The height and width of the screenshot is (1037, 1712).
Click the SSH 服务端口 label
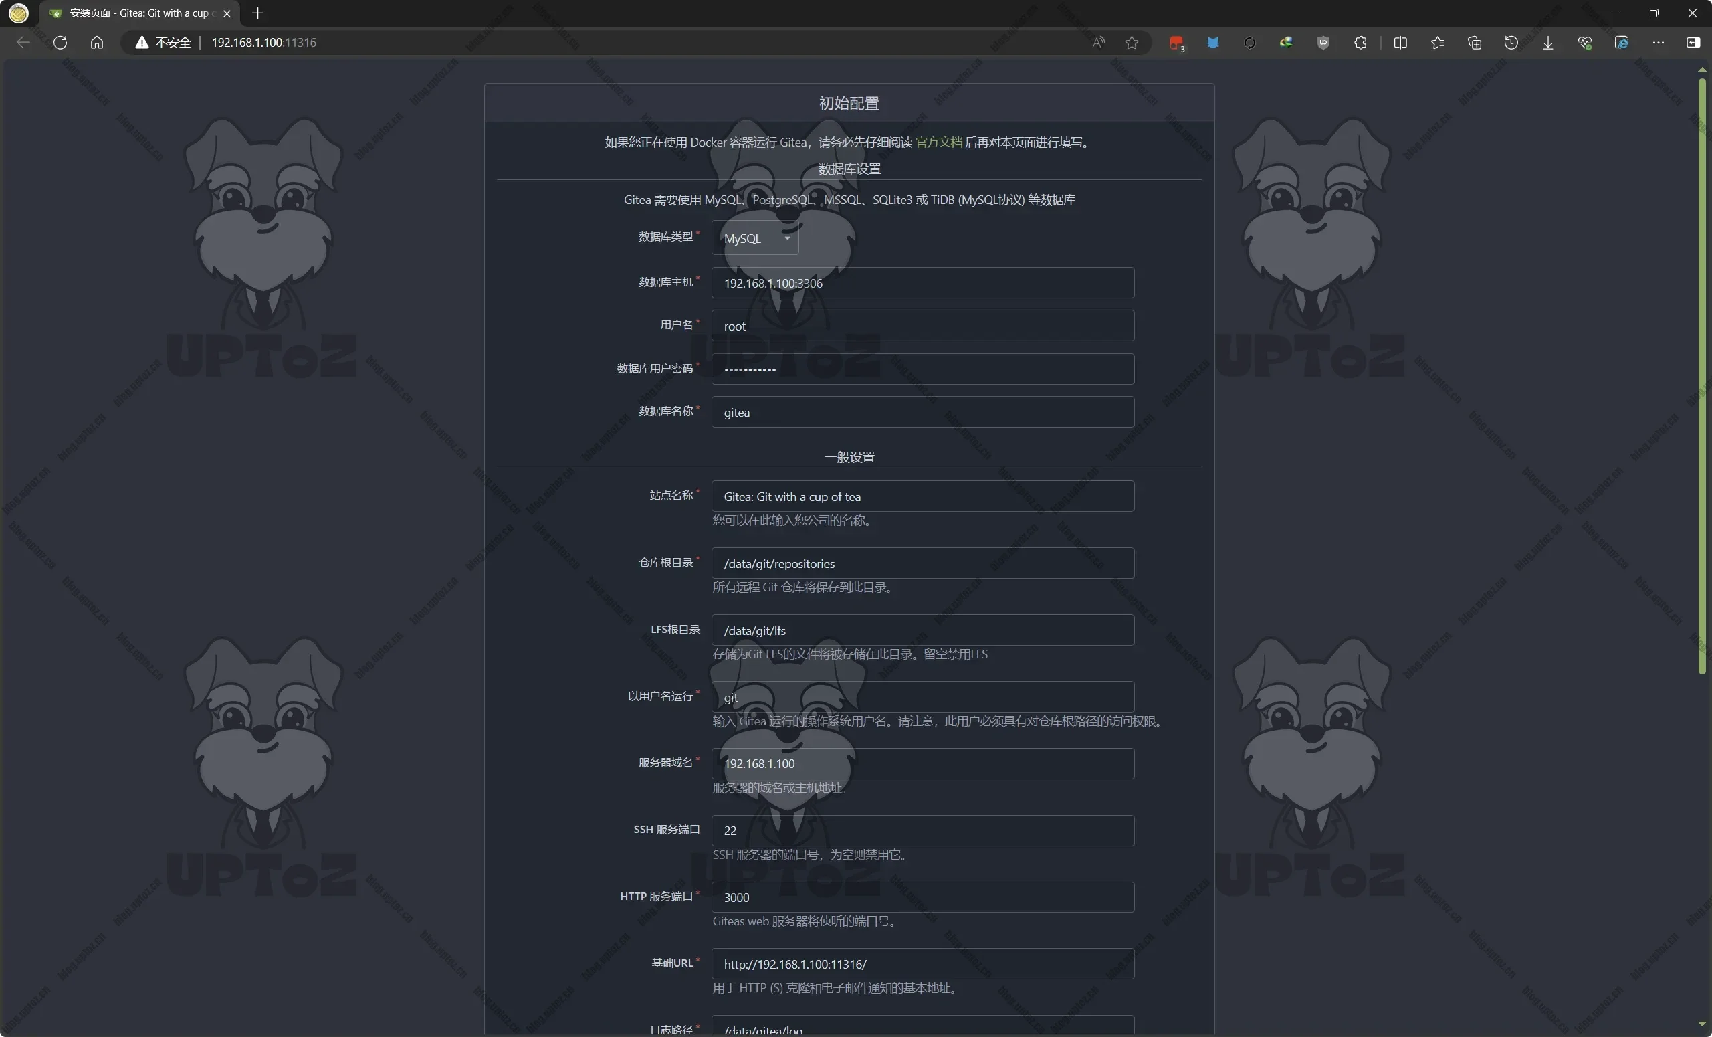pyautogui.click(x=666, y=829)
